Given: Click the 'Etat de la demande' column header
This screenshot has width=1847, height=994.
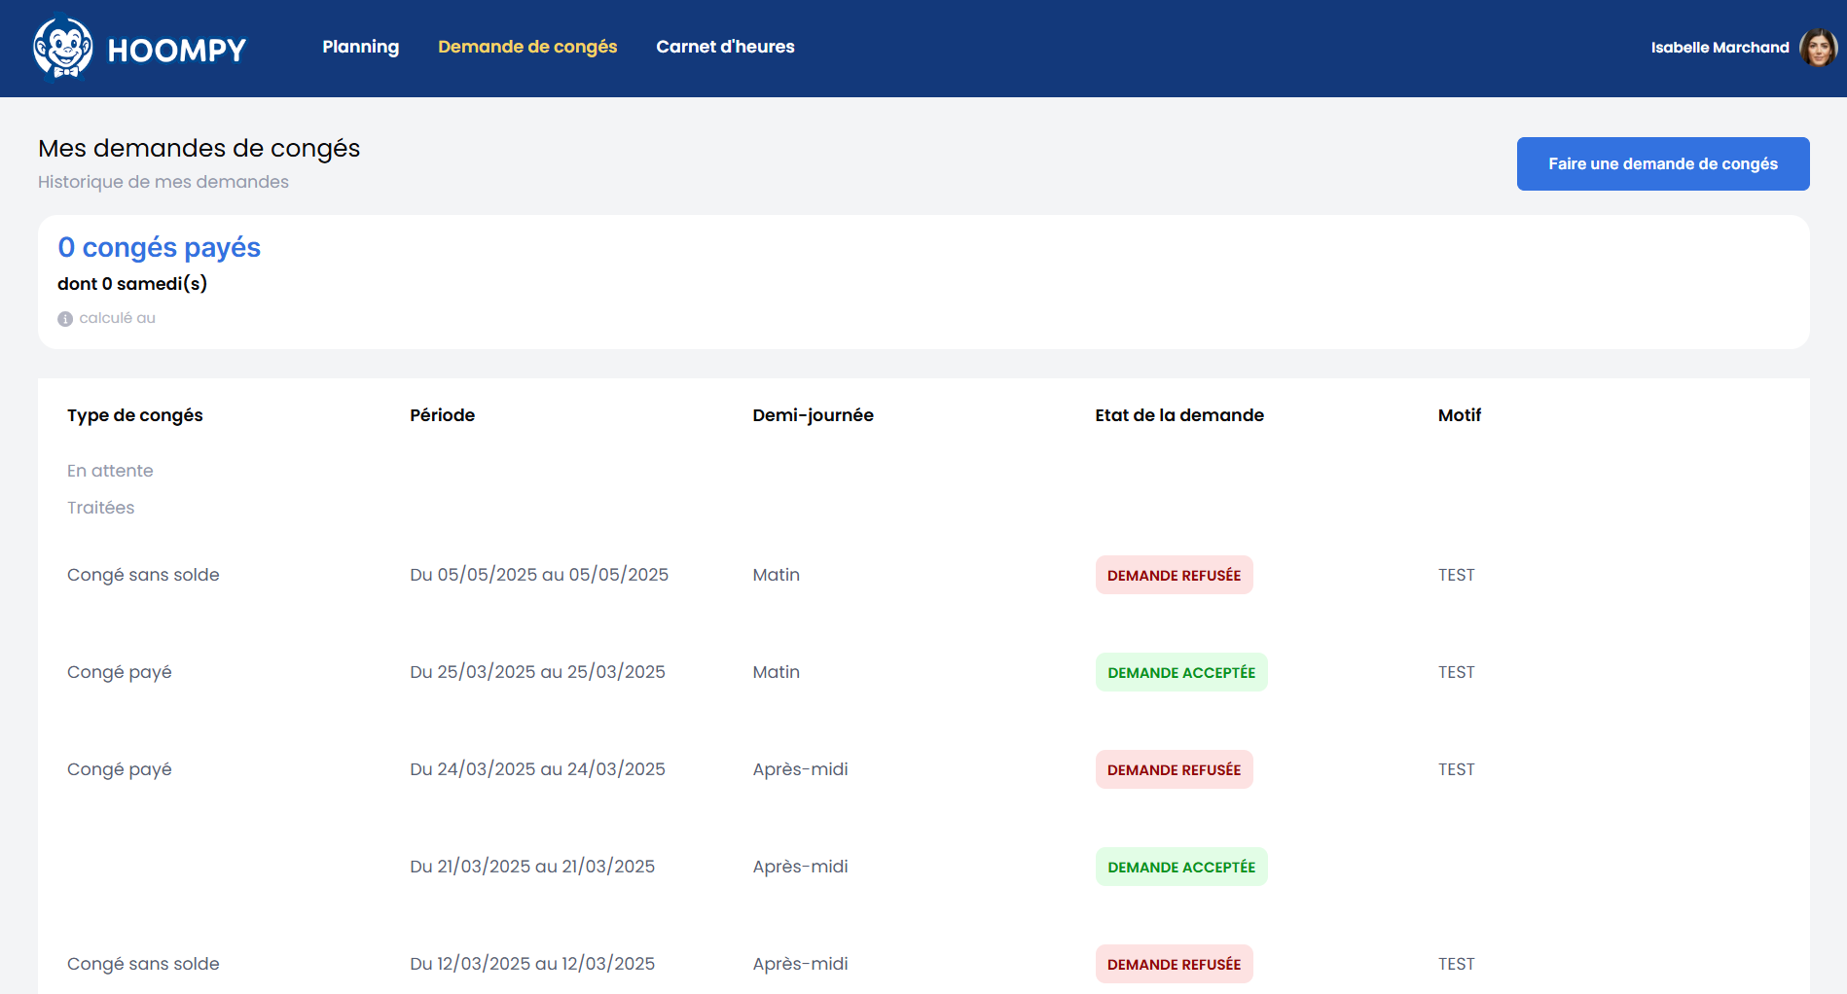Looking at the screenshot, I should point(1178,415).
